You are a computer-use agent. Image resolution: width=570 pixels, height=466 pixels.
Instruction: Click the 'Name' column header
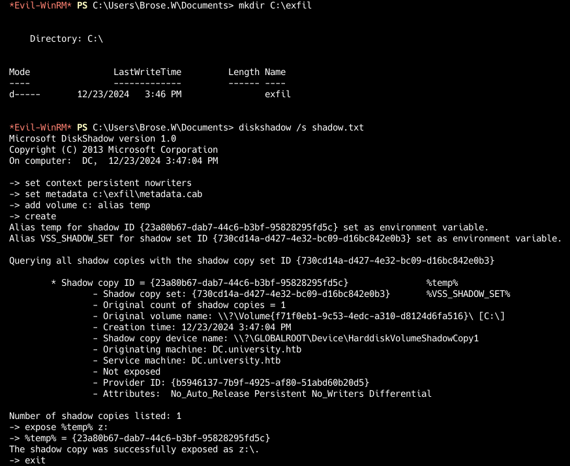tap(275, 72)
